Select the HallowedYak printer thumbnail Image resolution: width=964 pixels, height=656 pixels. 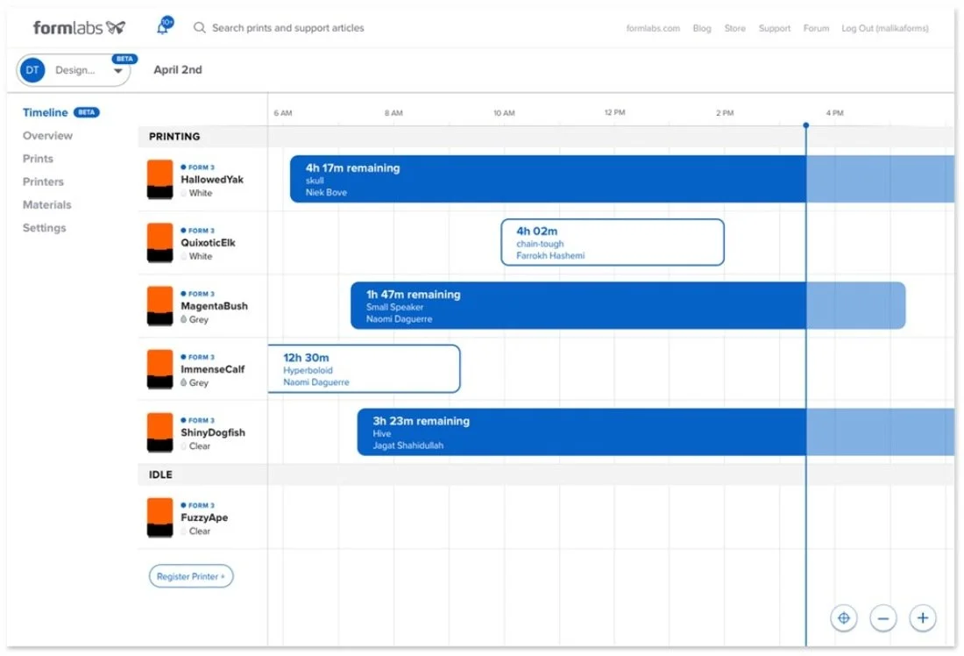click(x=159, y=180)
